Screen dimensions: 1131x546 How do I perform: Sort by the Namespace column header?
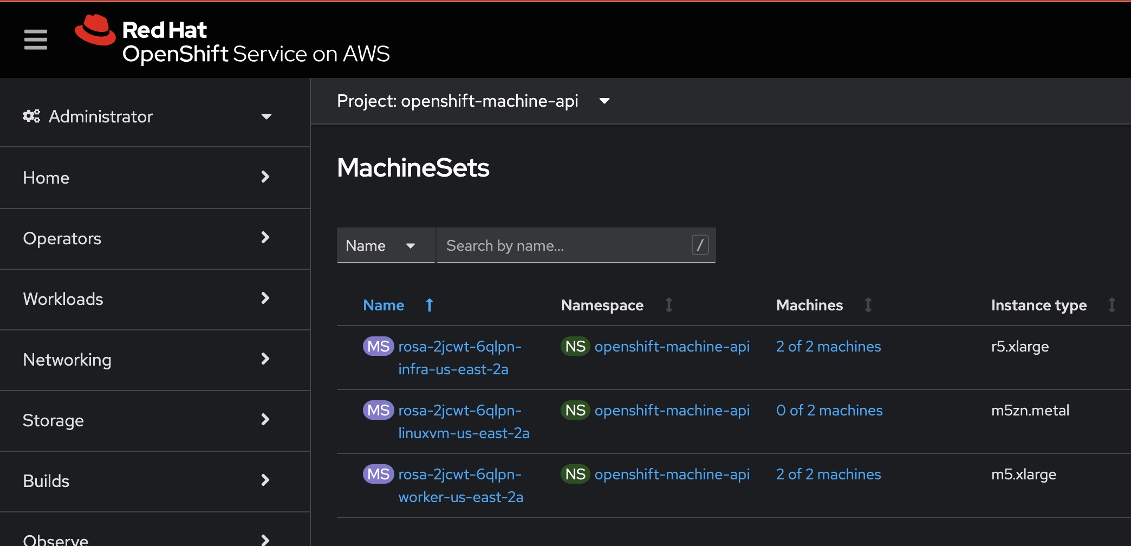point(602,305)
